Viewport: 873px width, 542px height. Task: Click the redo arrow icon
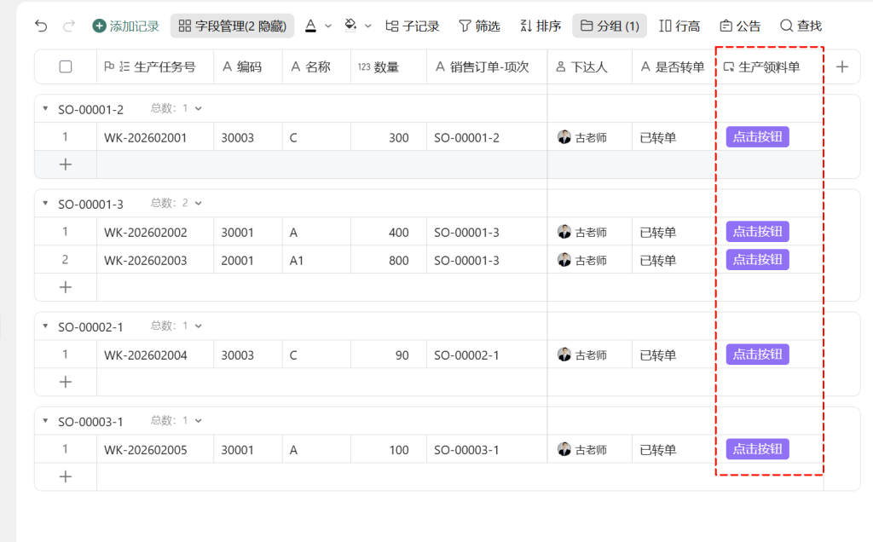tap(68, 26)
